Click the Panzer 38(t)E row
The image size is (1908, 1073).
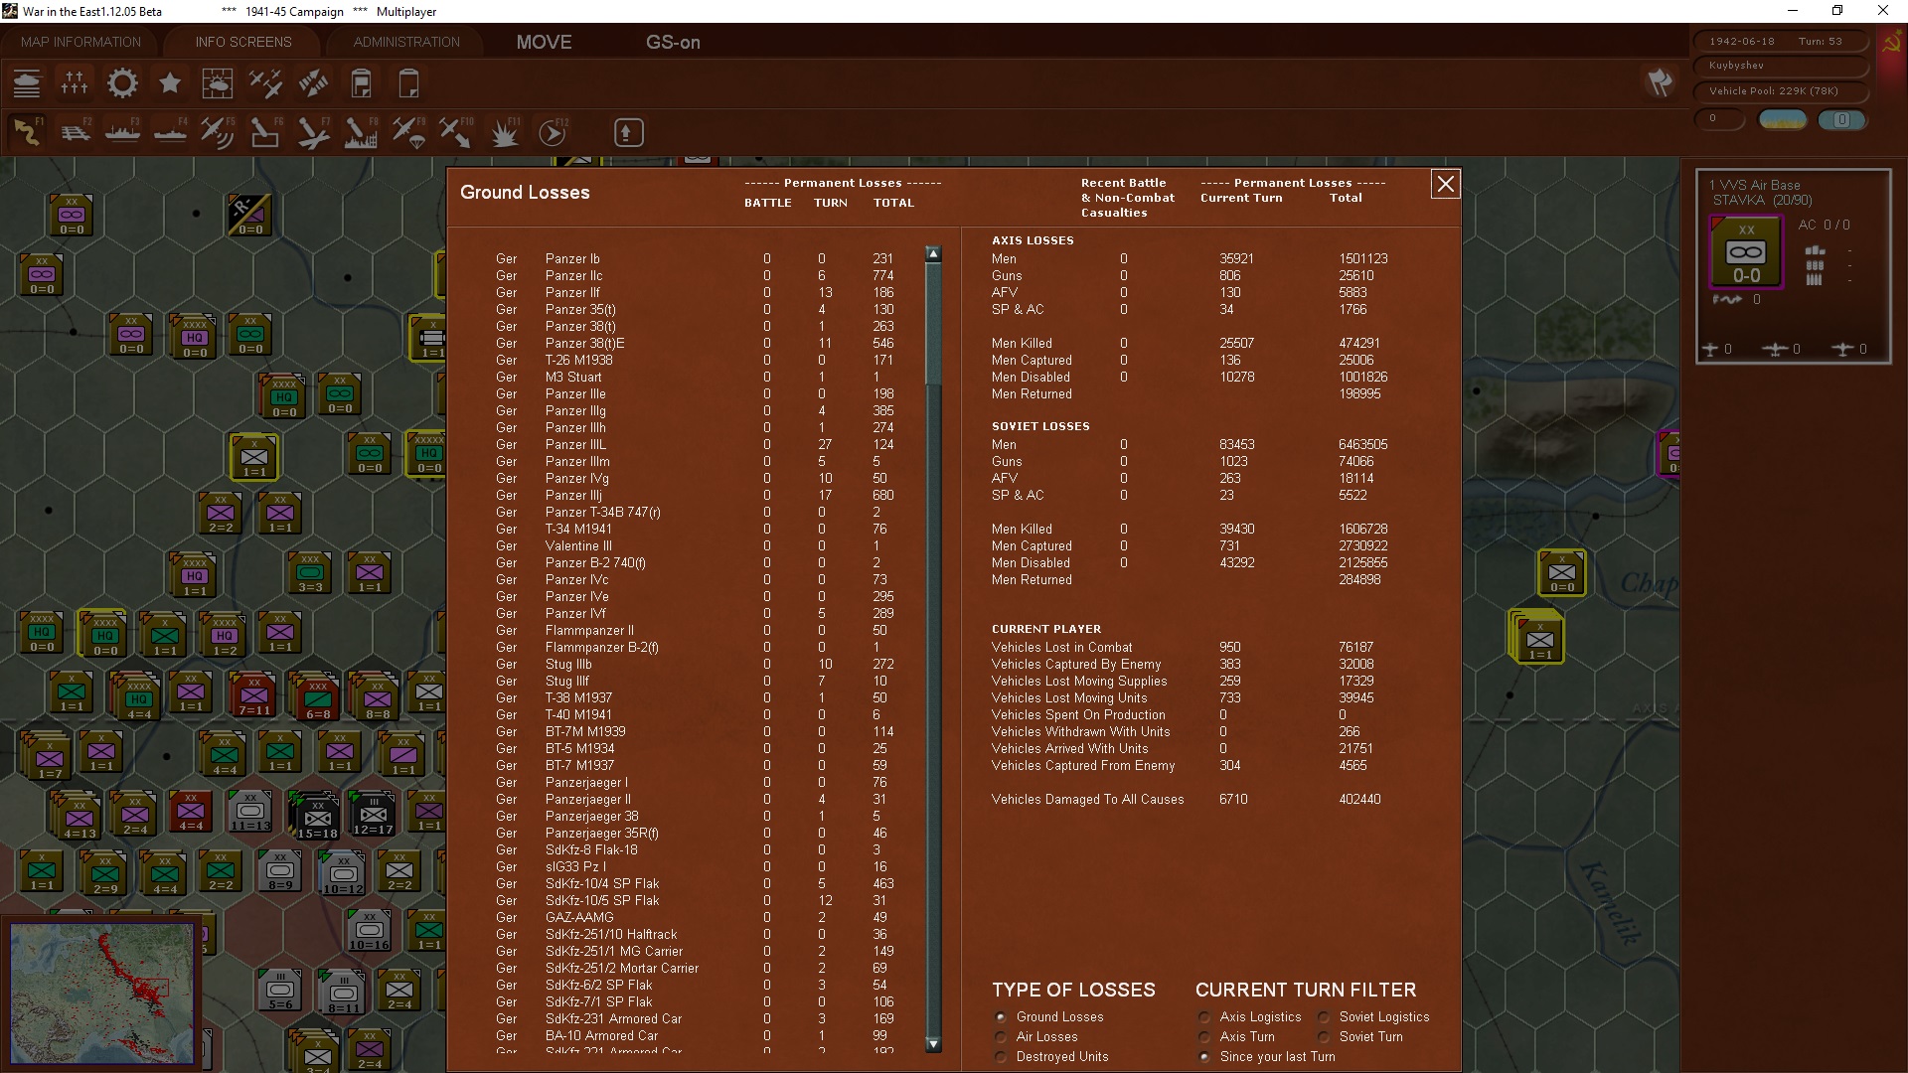tap(696, 343)
